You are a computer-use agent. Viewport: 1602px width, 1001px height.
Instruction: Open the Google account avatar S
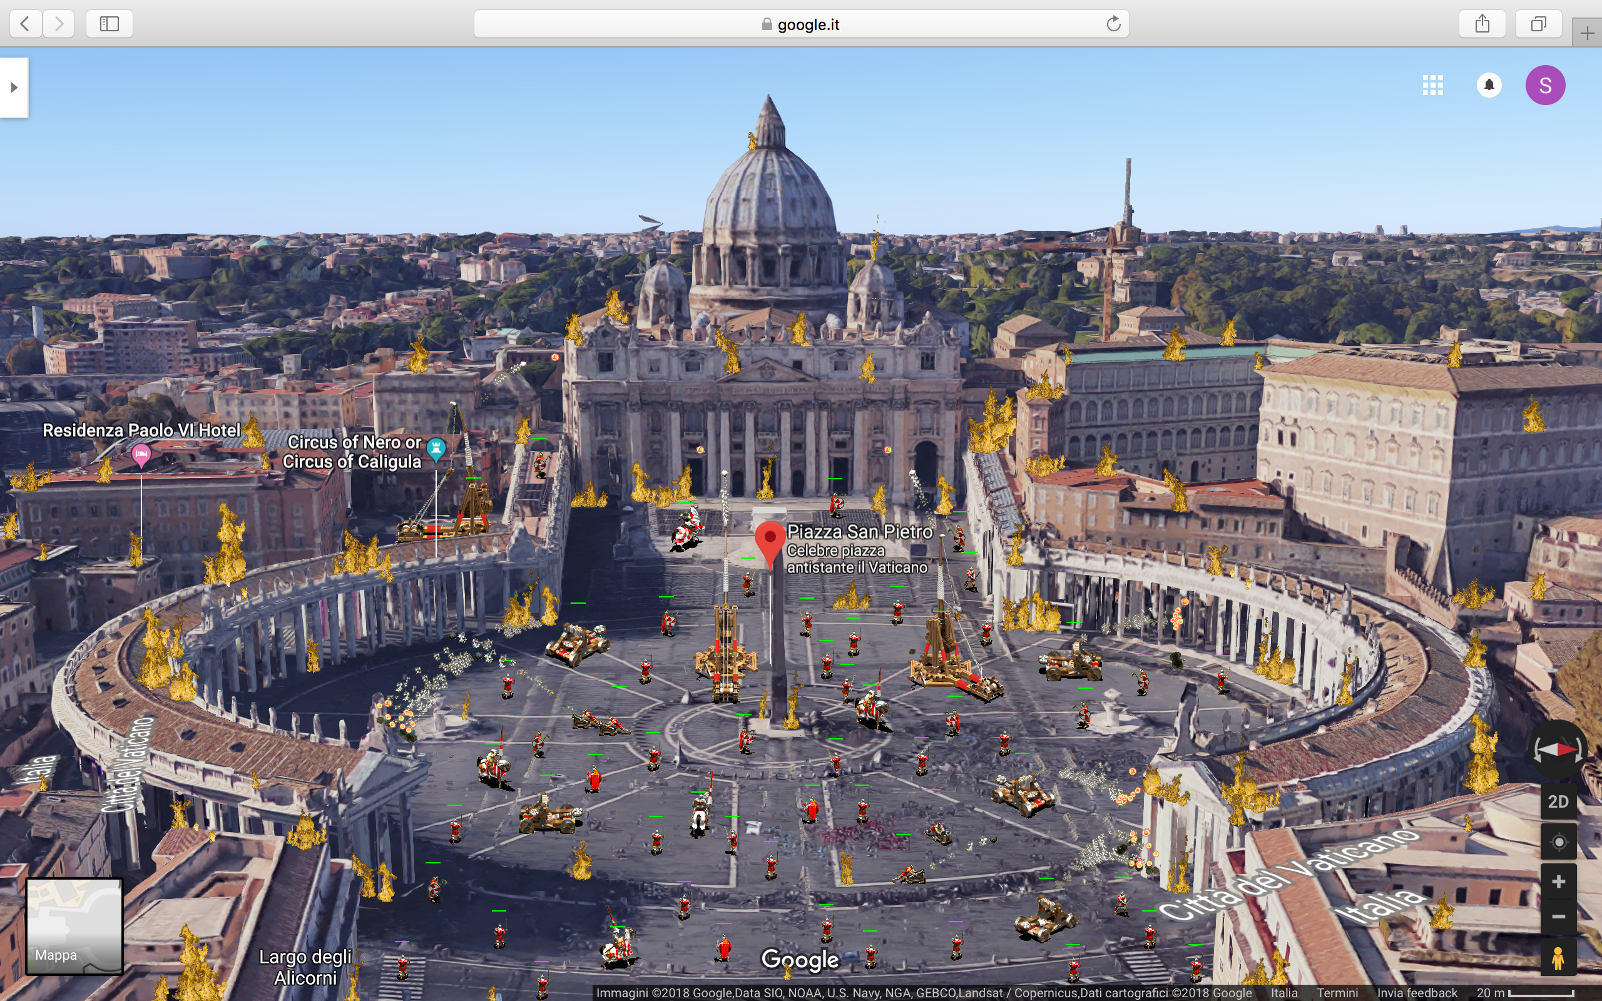coord(1545,84)
